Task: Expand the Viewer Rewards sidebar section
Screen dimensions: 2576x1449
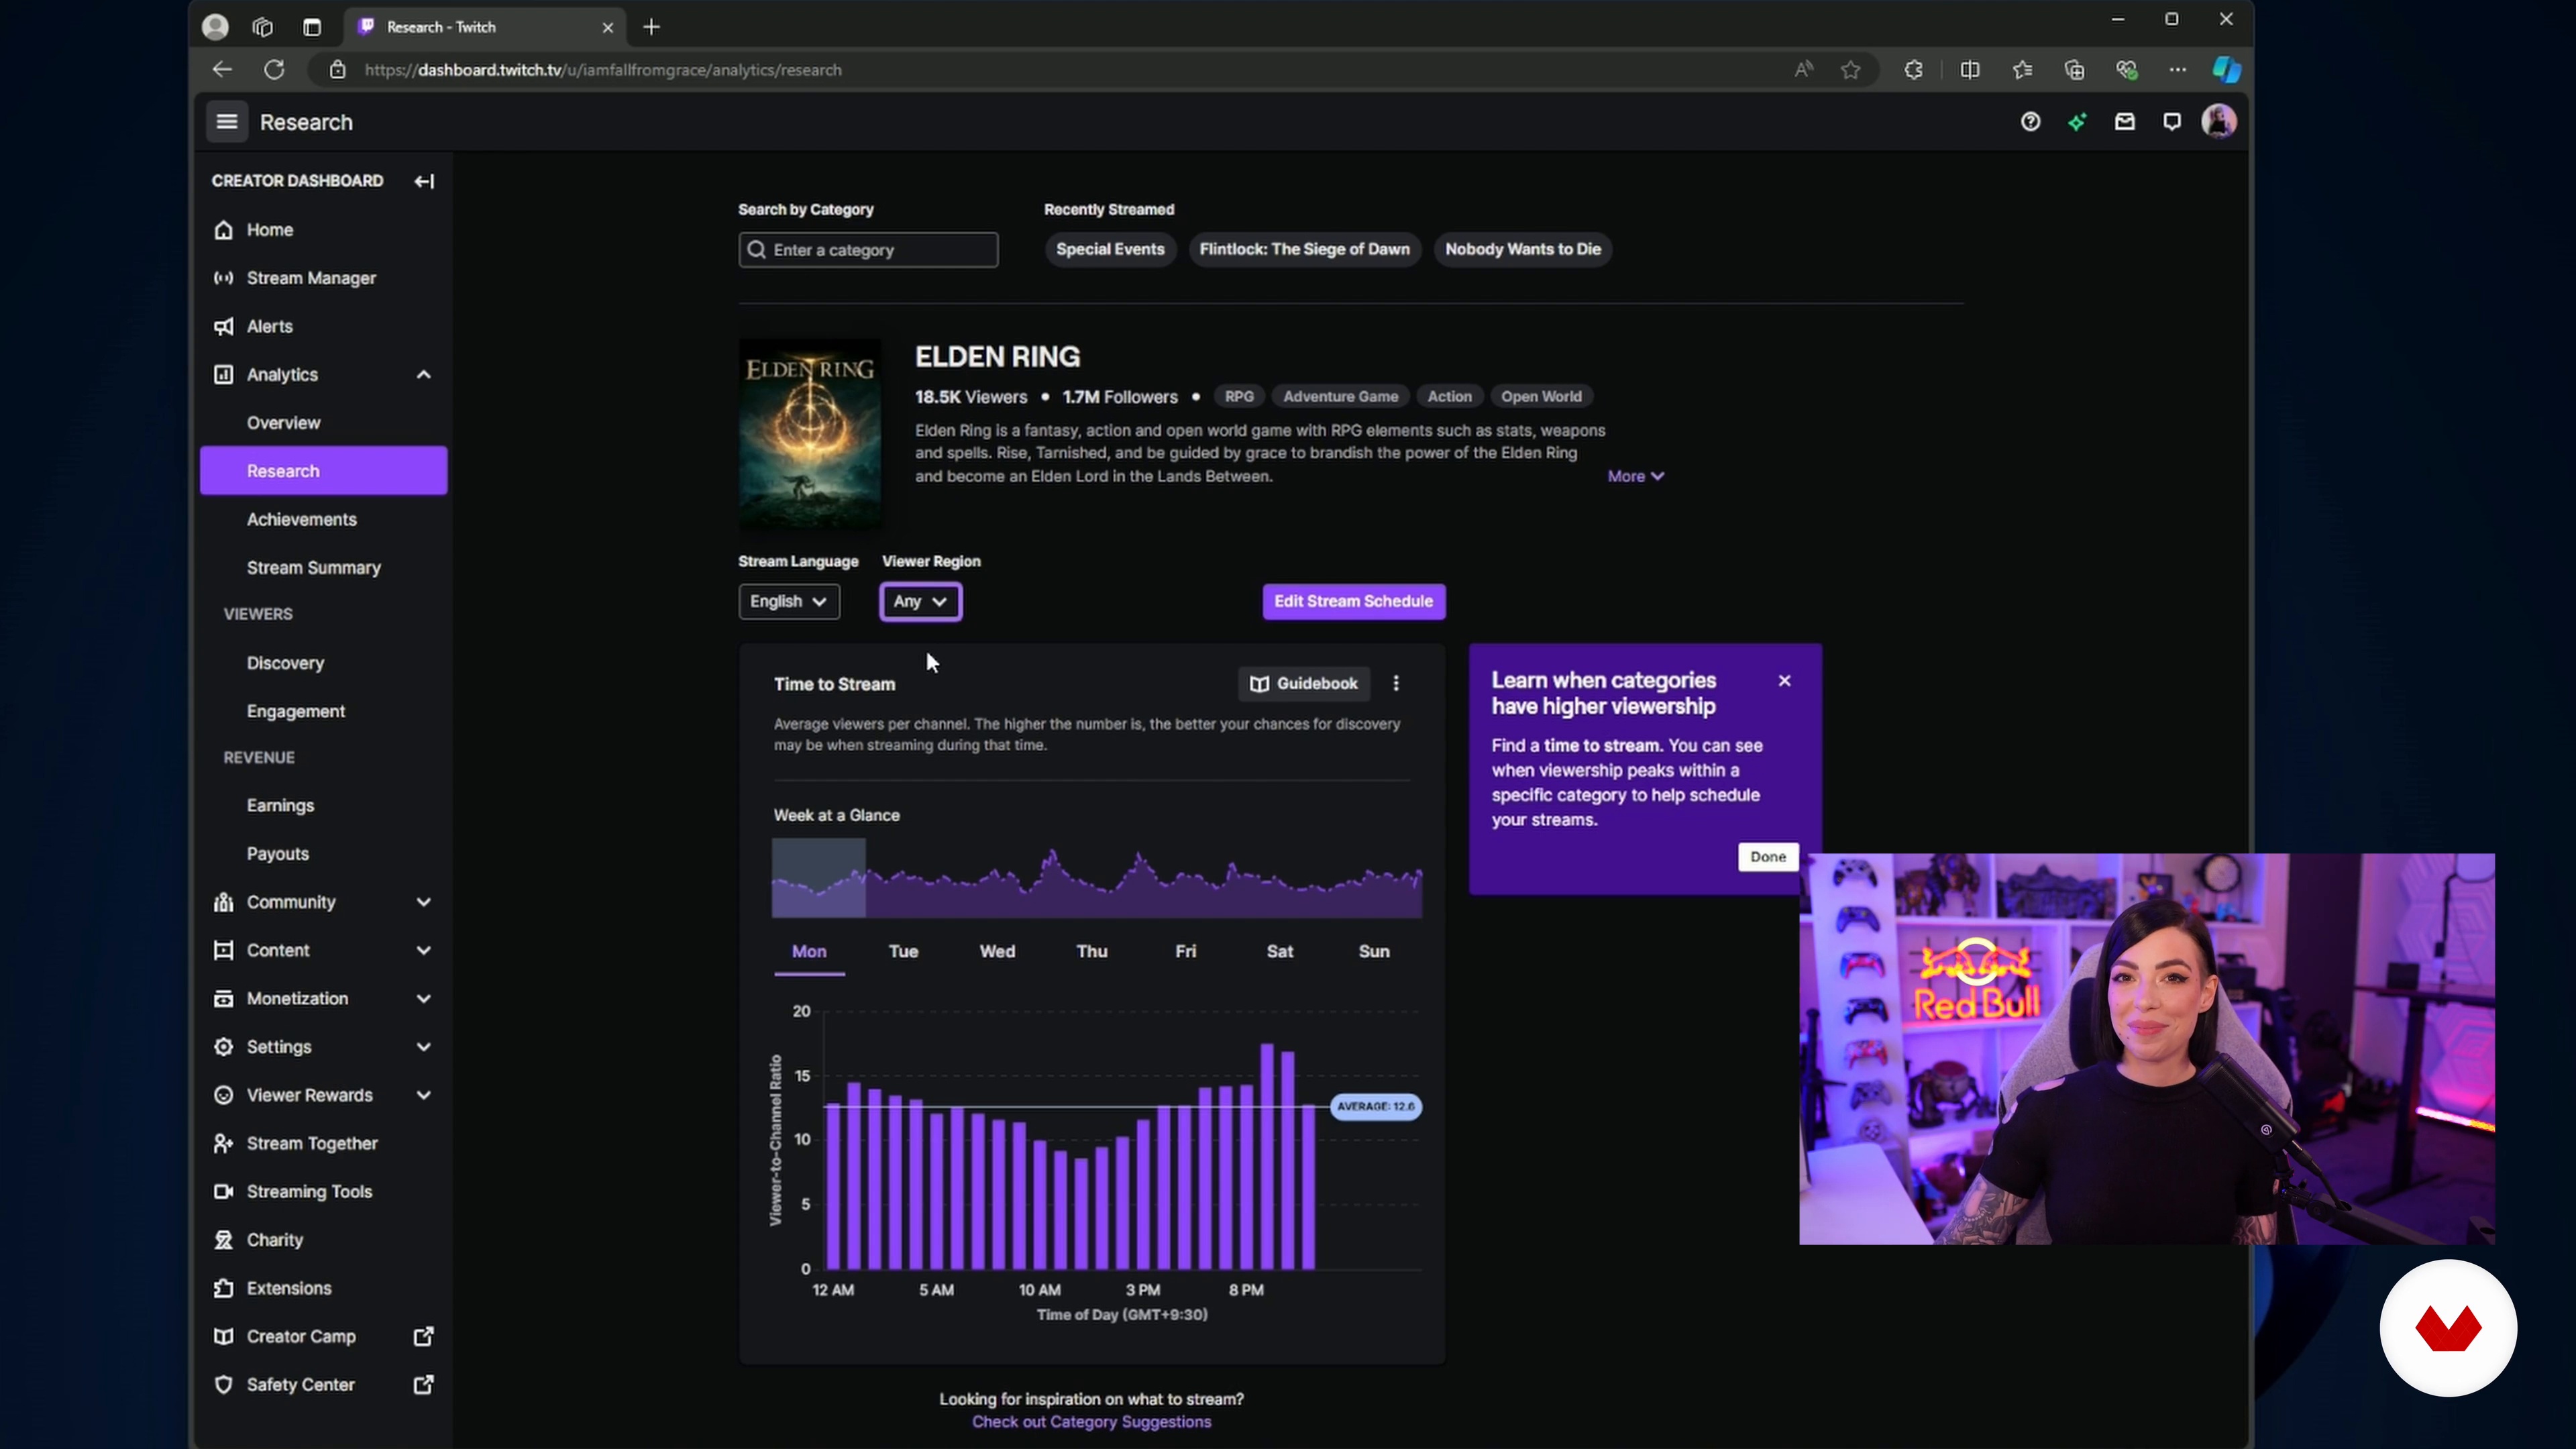Action: coord(424,1095)
